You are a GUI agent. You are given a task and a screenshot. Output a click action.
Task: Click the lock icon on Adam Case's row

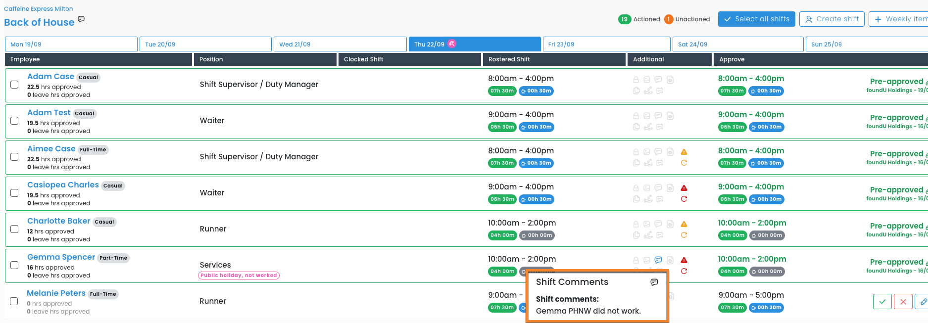tap(636, 80)
